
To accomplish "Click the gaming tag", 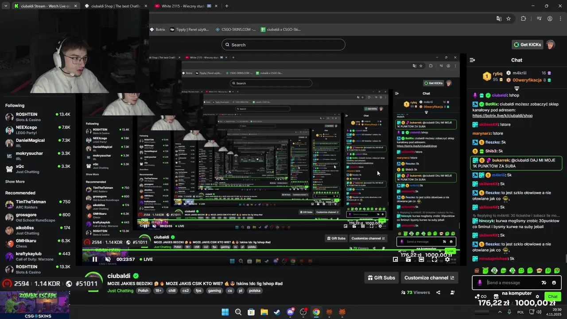I will (x=214, y=291).
